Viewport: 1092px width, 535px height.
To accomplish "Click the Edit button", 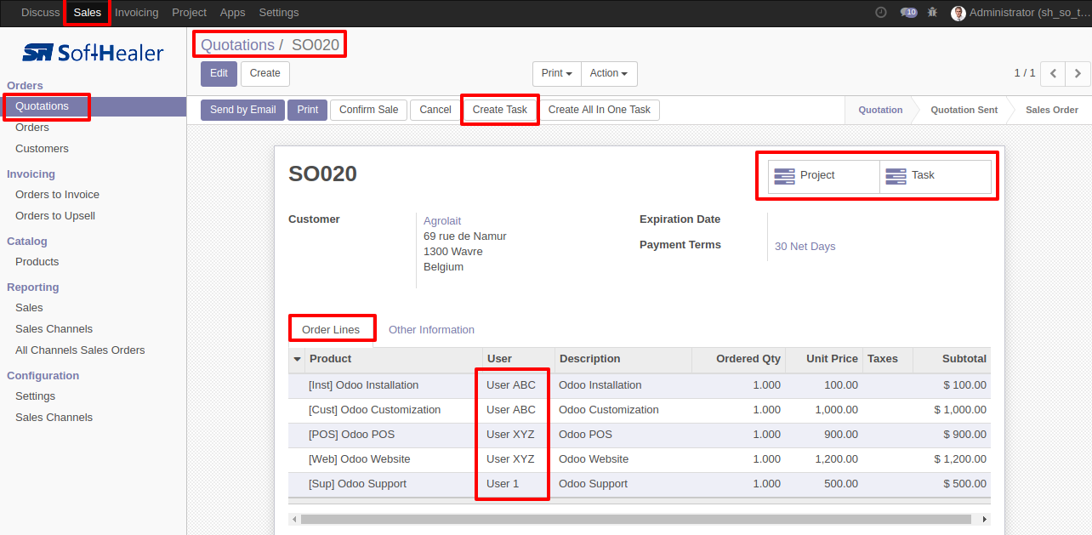I will (219, 74).
